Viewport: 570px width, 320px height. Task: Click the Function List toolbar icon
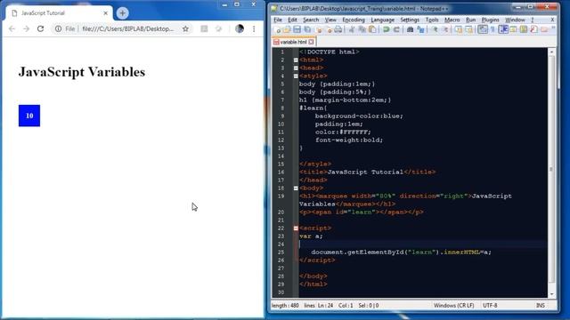click(x=533, y=29)
